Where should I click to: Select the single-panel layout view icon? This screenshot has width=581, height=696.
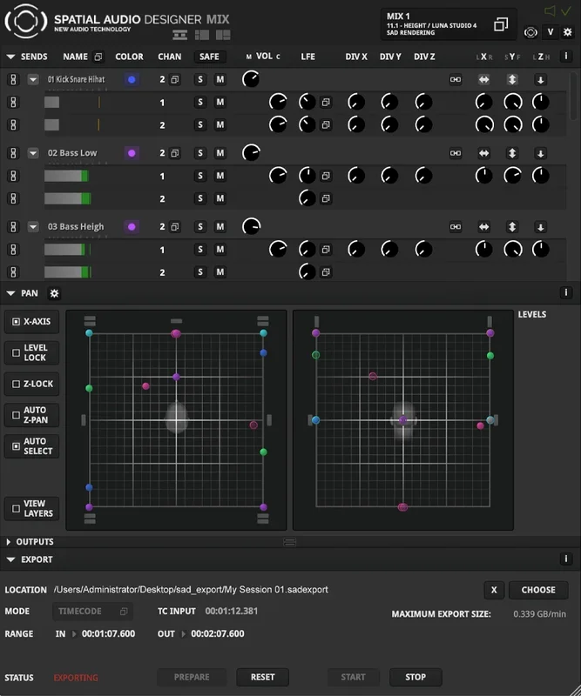coord(179,35)
